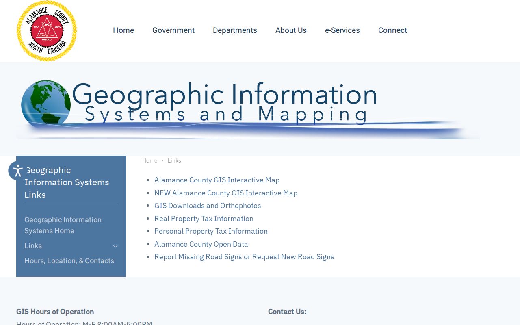Image resolution: width=520 pixels, height=325 pixels.
Task: Select Links in the sidebar menu
Action: 33,246
